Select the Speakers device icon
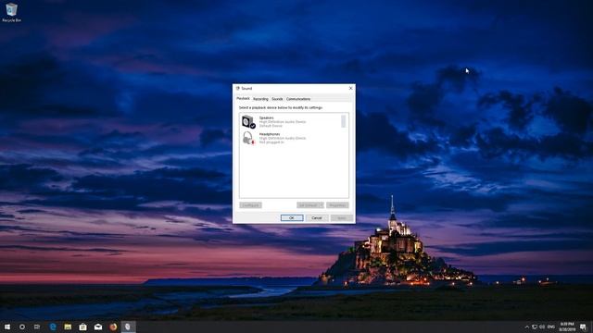The width and height of the screenshot is (593, 333). (x=248, y=122)
